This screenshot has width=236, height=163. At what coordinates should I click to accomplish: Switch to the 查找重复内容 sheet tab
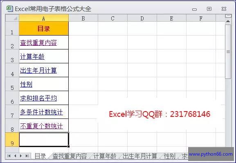70,156
